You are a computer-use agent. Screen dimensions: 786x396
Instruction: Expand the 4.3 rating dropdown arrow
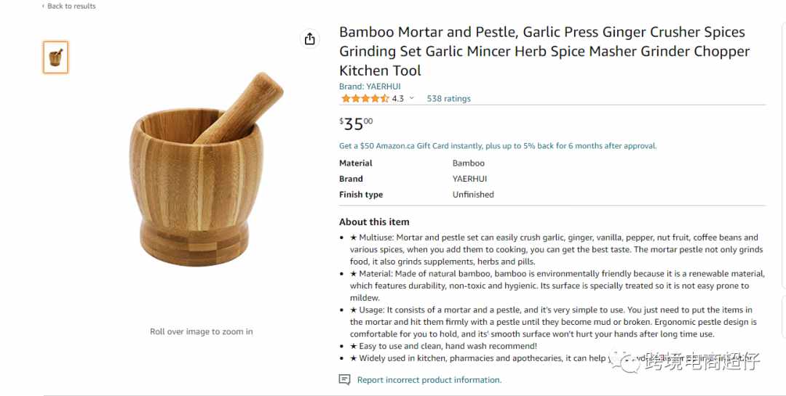411,98
